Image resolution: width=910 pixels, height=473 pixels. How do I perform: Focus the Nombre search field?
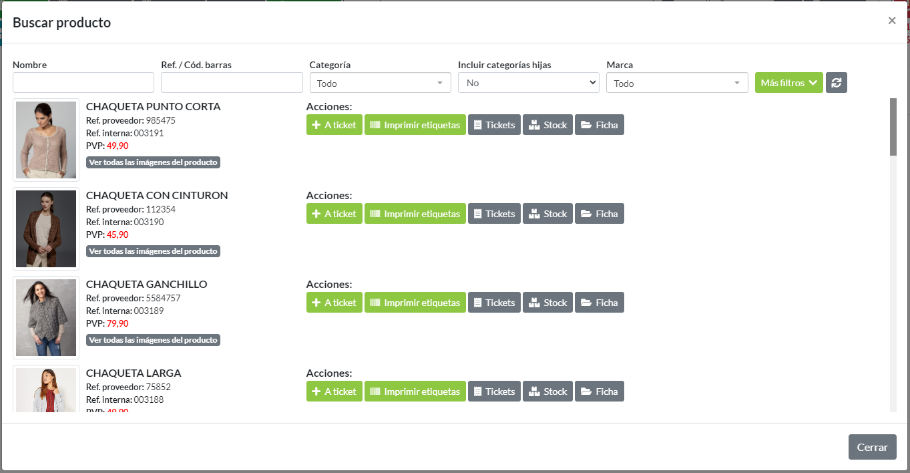[x=83, y=83]
